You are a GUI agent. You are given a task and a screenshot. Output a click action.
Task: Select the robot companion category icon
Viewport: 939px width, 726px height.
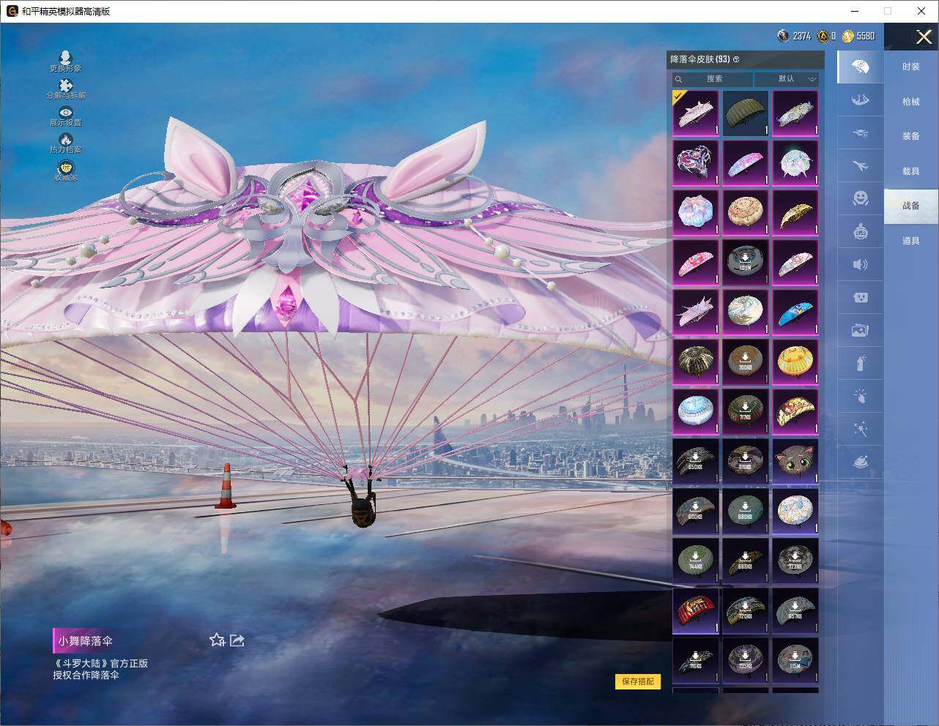pos(860,232)
